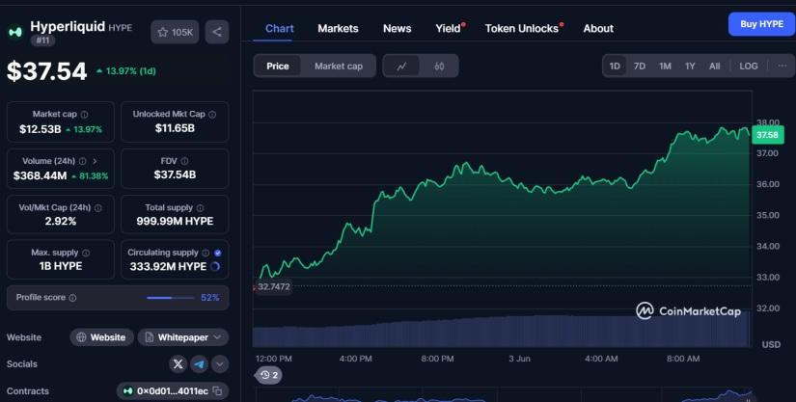Switch chart to Price view
796x402 pixels.
[277, 66]
